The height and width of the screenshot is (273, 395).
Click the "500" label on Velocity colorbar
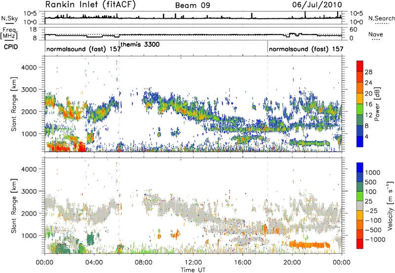pyautogui.click(x=371, y=182)
